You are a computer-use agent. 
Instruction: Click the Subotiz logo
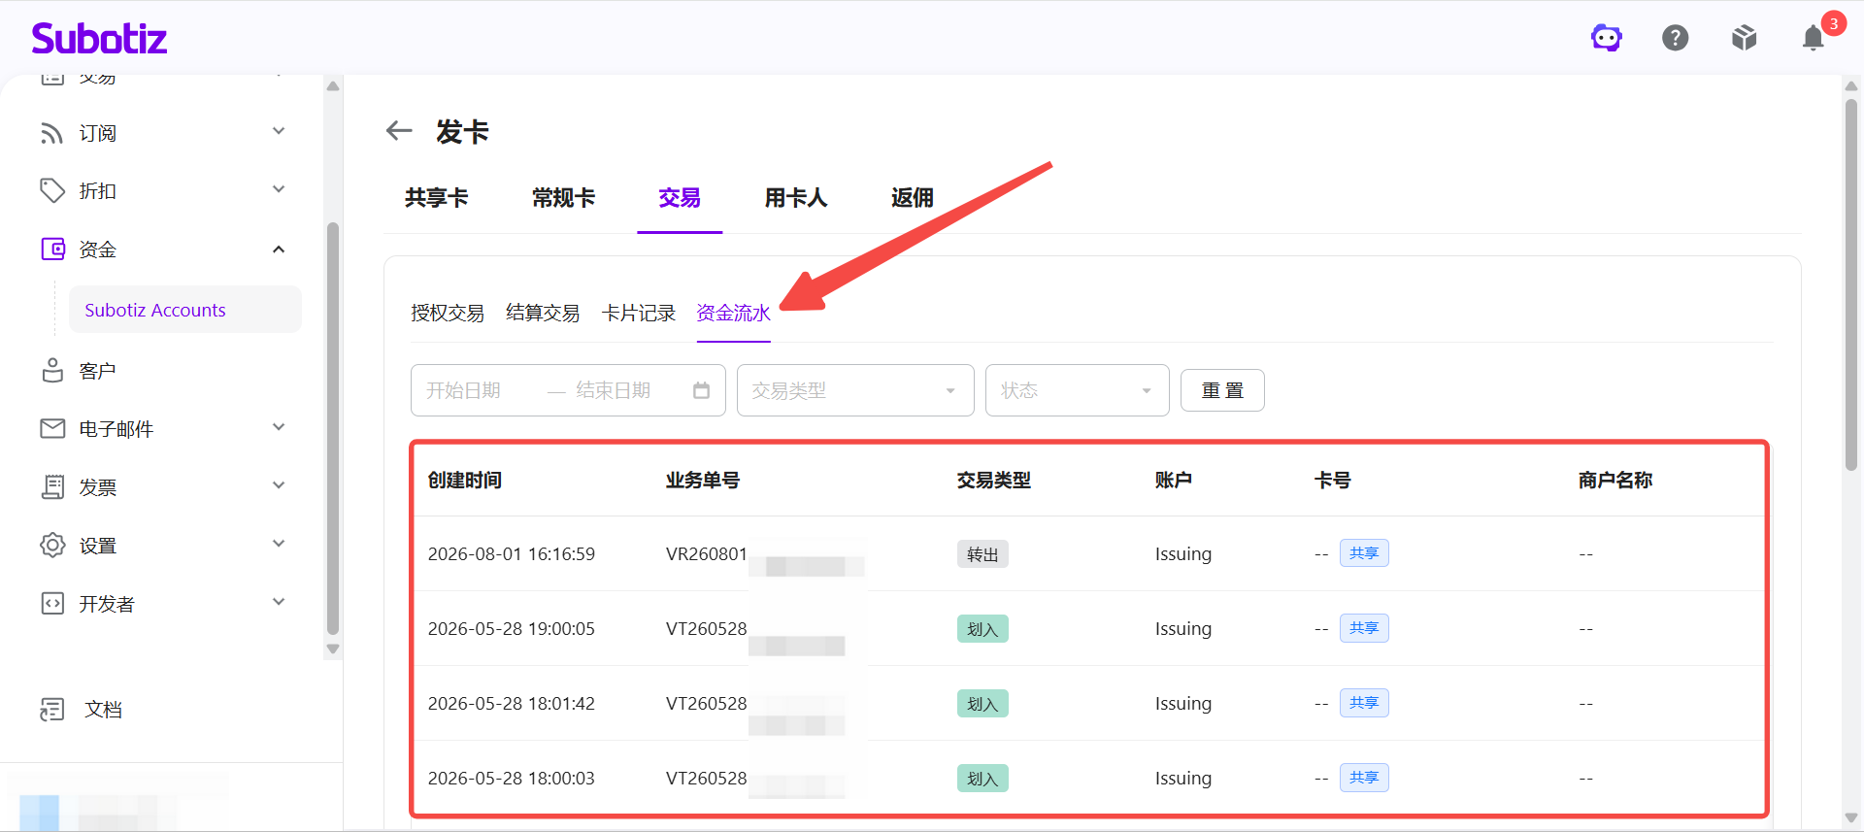tap(99, 38)
